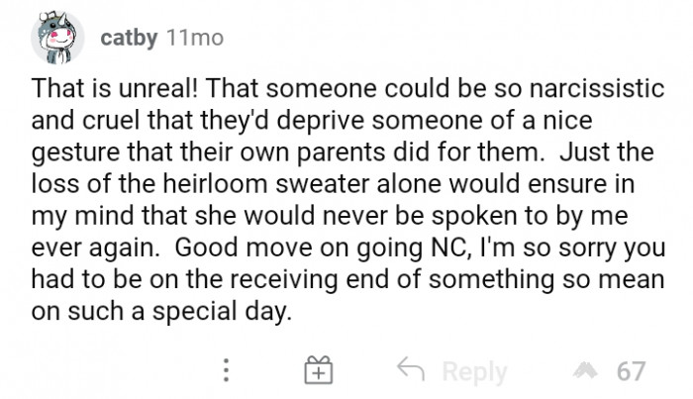Visit the catby user profile link
This screenshot has height=399, width=693.
click(x=130, y=38)
